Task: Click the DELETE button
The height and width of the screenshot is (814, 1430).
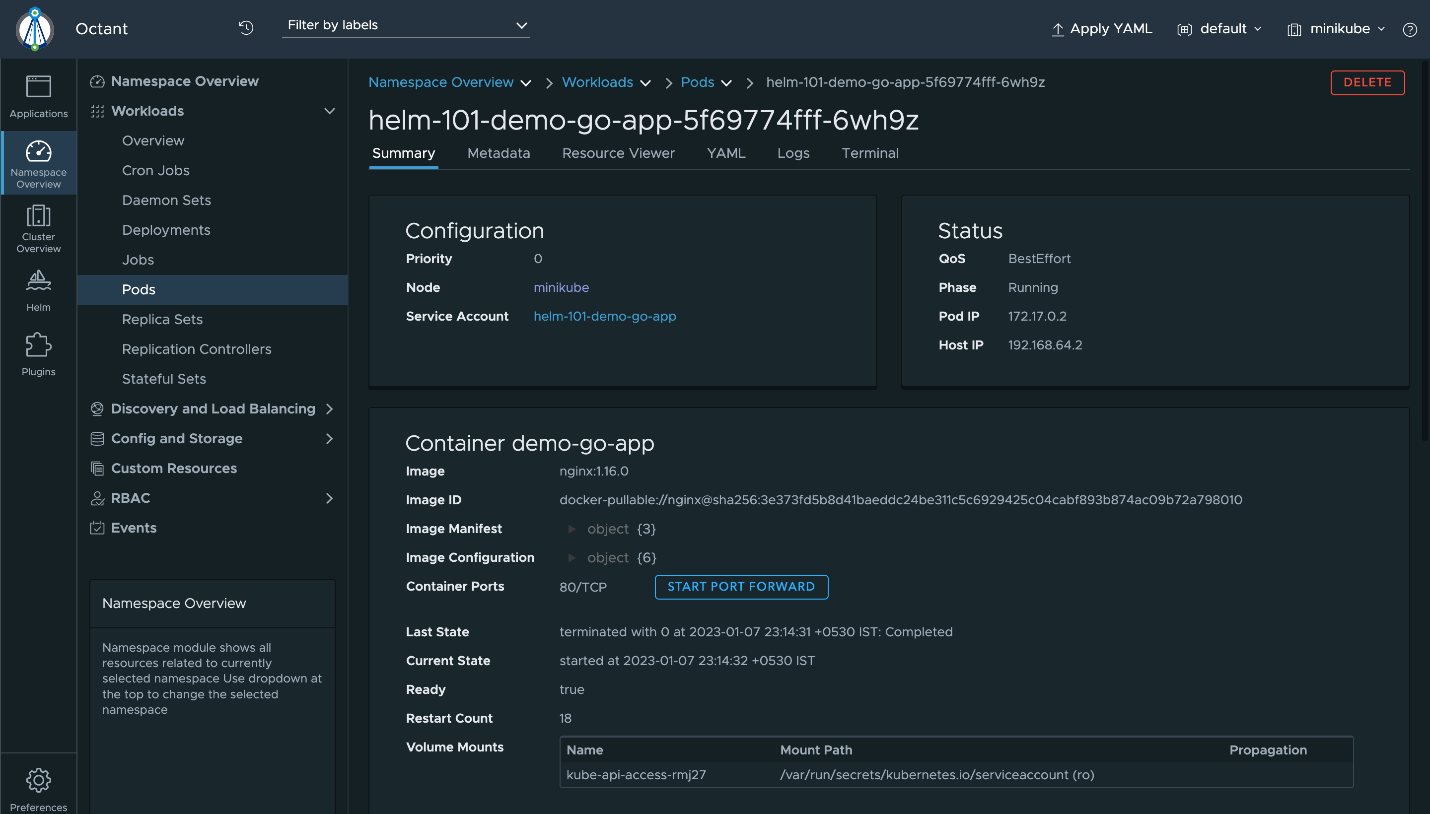Action: [x=1367, y=82]
